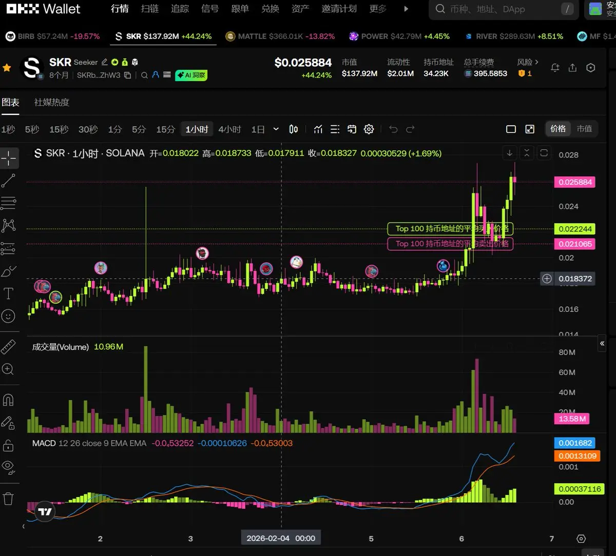Open the 图表 tab
The image size is (616, 556).
point(10,102)
